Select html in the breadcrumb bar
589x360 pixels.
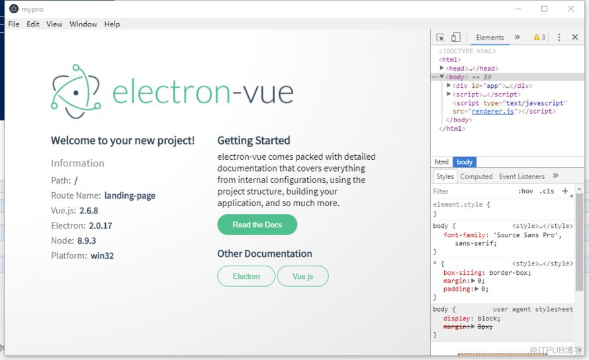click(442, 162)
